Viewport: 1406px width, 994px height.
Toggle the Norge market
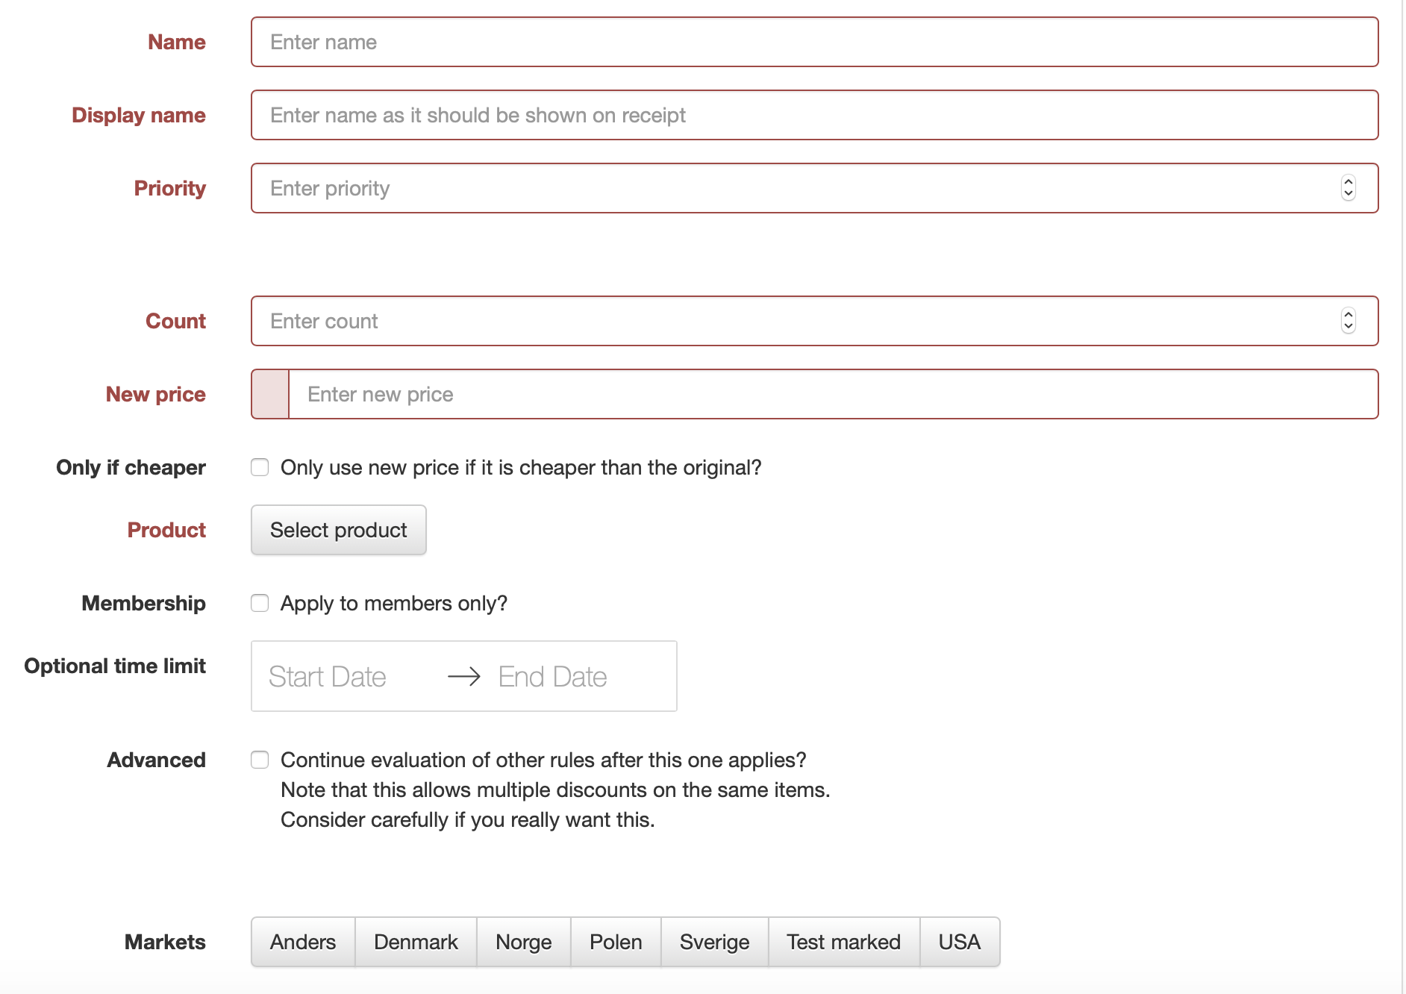[523, 942]
